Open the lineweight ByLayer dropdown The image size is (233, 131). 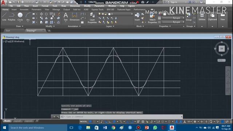tap(173, 18)
